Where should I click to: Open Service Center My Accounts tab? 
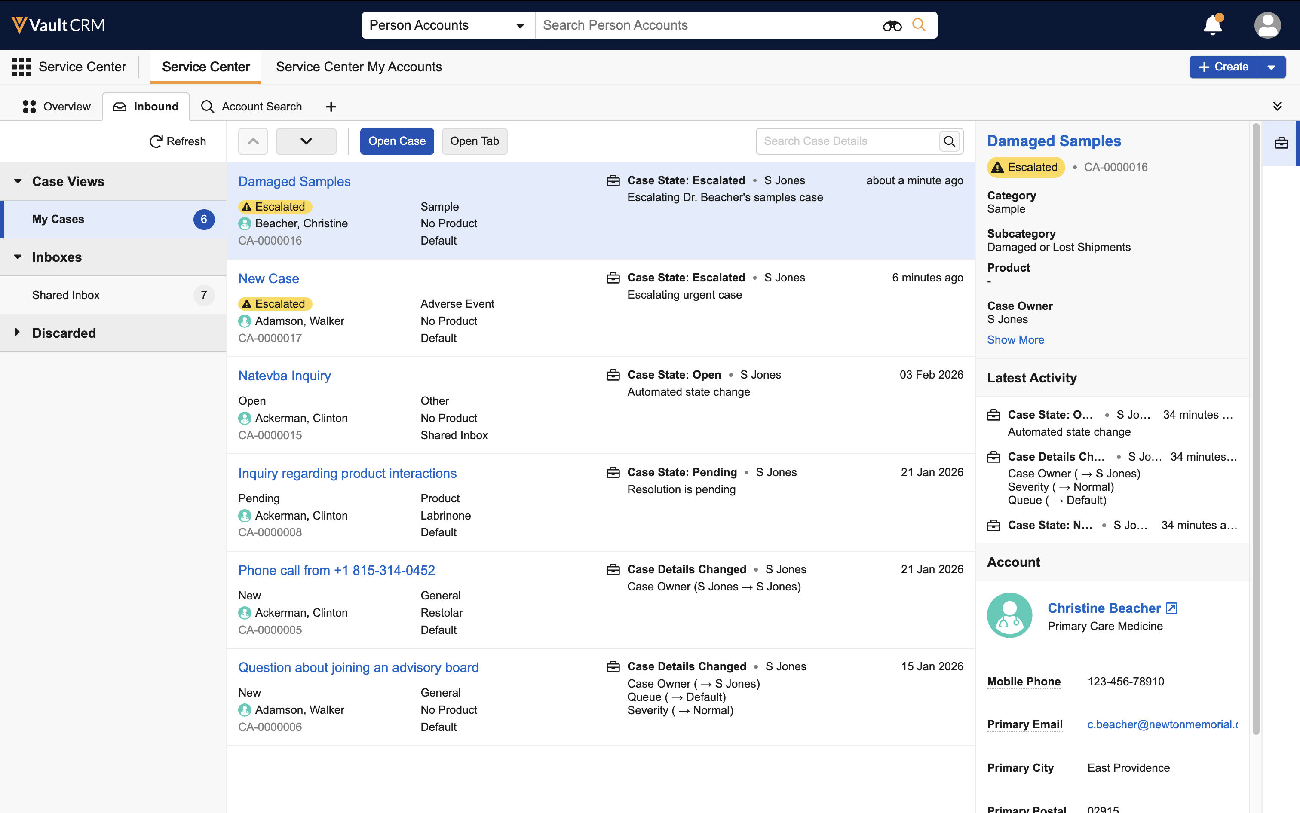[x=359, y=67]
